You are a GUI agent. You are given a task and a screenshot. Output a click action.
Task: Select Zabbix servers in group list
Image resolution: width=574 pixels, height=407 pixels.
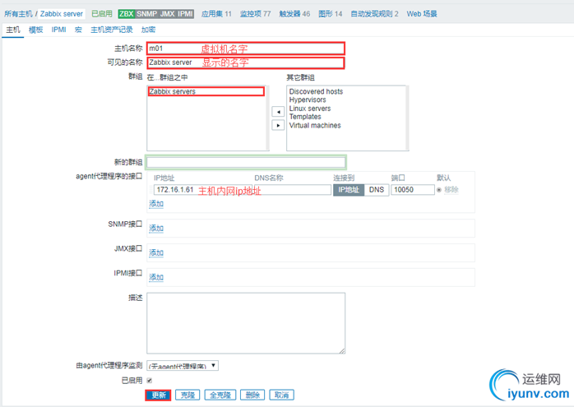coord(206,91)
